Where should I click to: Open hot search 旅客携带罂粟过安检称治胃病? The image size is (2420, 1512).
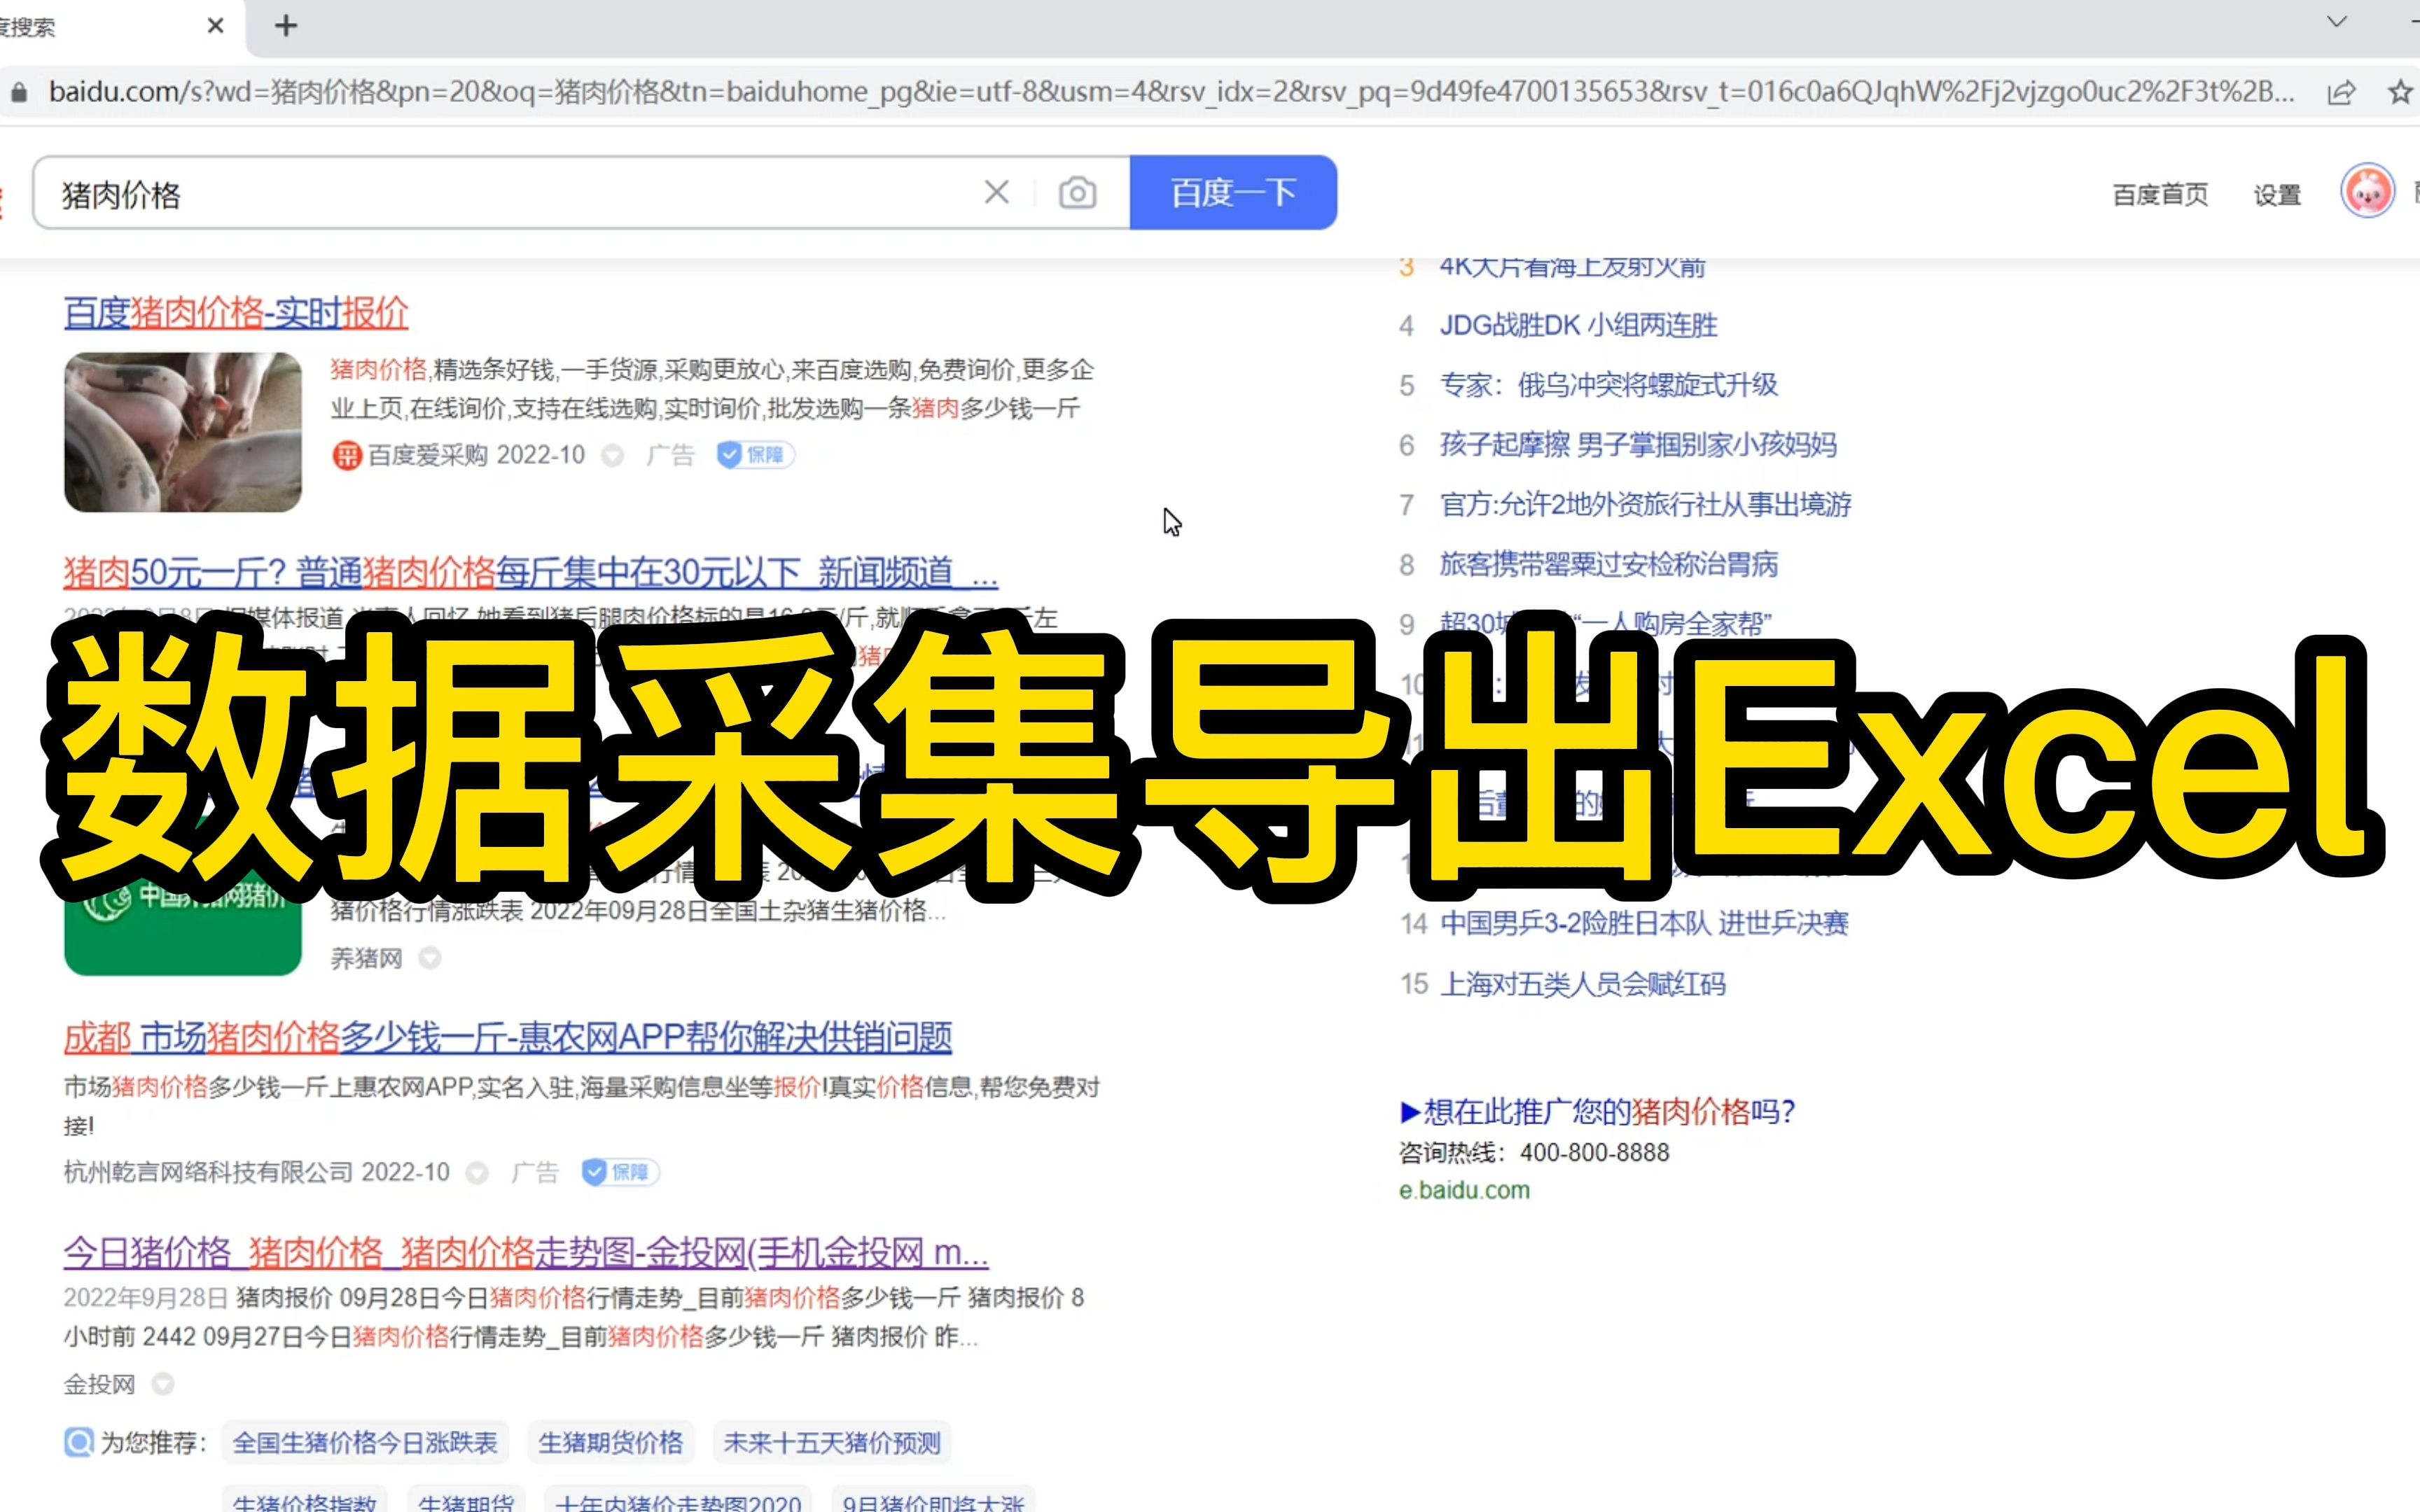(x=1608, y=565)
